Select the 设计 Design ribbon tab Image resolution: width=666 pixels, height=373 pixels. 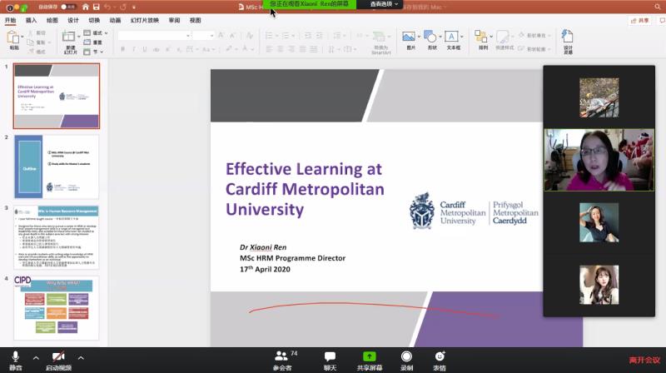click(x=73, y=20)
